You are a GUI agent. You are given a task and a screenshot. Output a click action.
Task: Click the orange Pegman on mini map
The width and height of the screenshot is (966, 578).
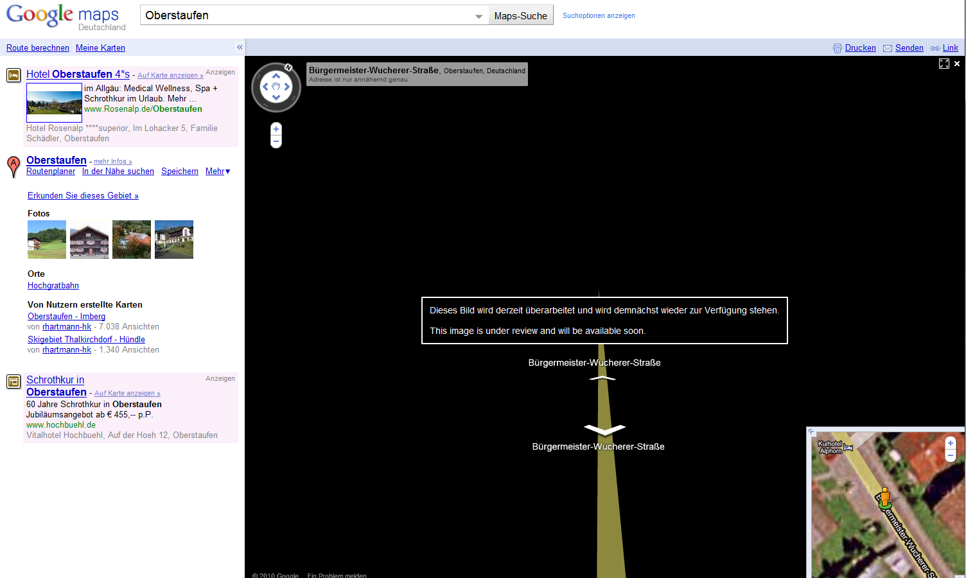tap(885, 496)
